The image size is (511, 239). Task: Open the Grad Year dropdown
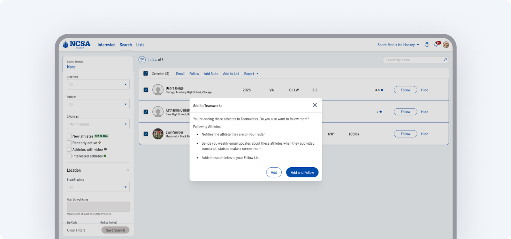click(x=98, y=84)
